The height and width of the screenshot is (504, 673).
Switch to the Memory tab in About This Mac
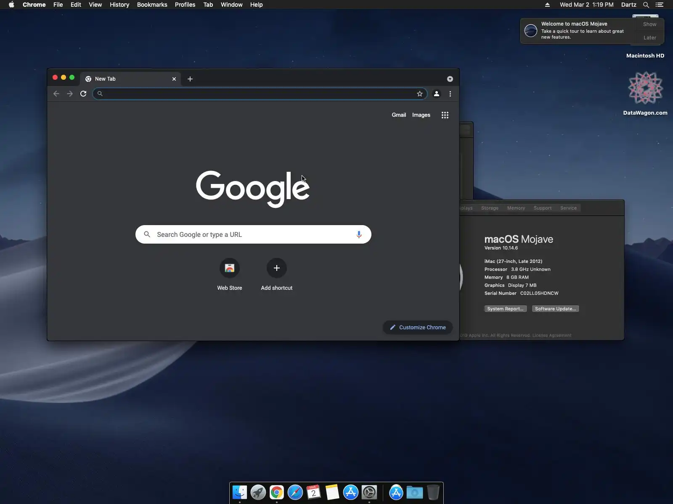[x=516, y=208]
